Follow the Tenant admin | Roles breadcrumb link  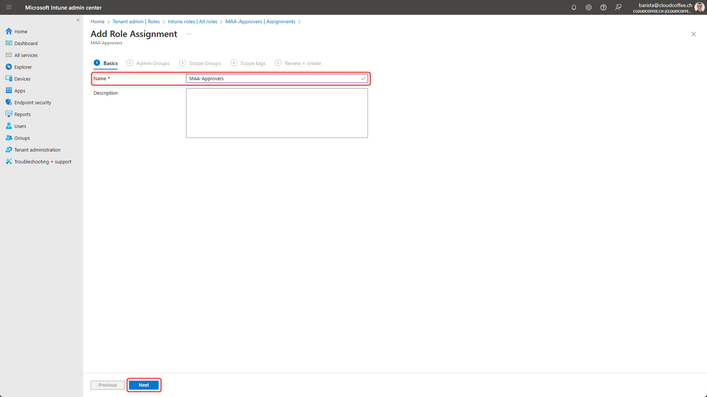136,21
